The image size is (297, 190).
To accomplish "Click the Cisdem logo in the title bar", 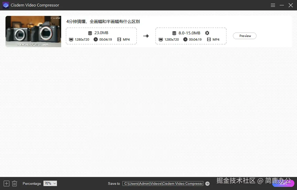I will click(5, 5).
